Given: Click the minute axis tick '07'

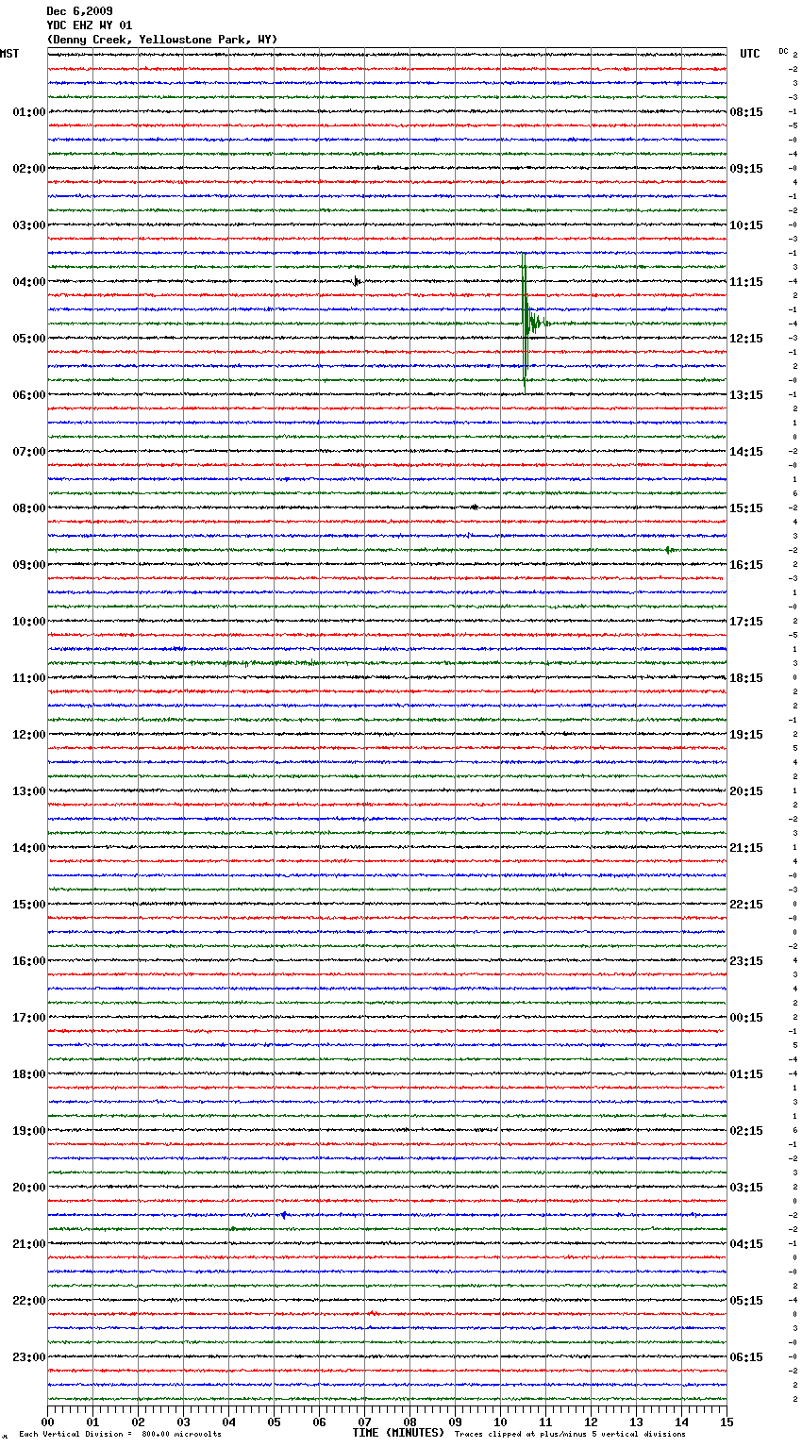Looking at the screenshot, I should pos(364,1422).
